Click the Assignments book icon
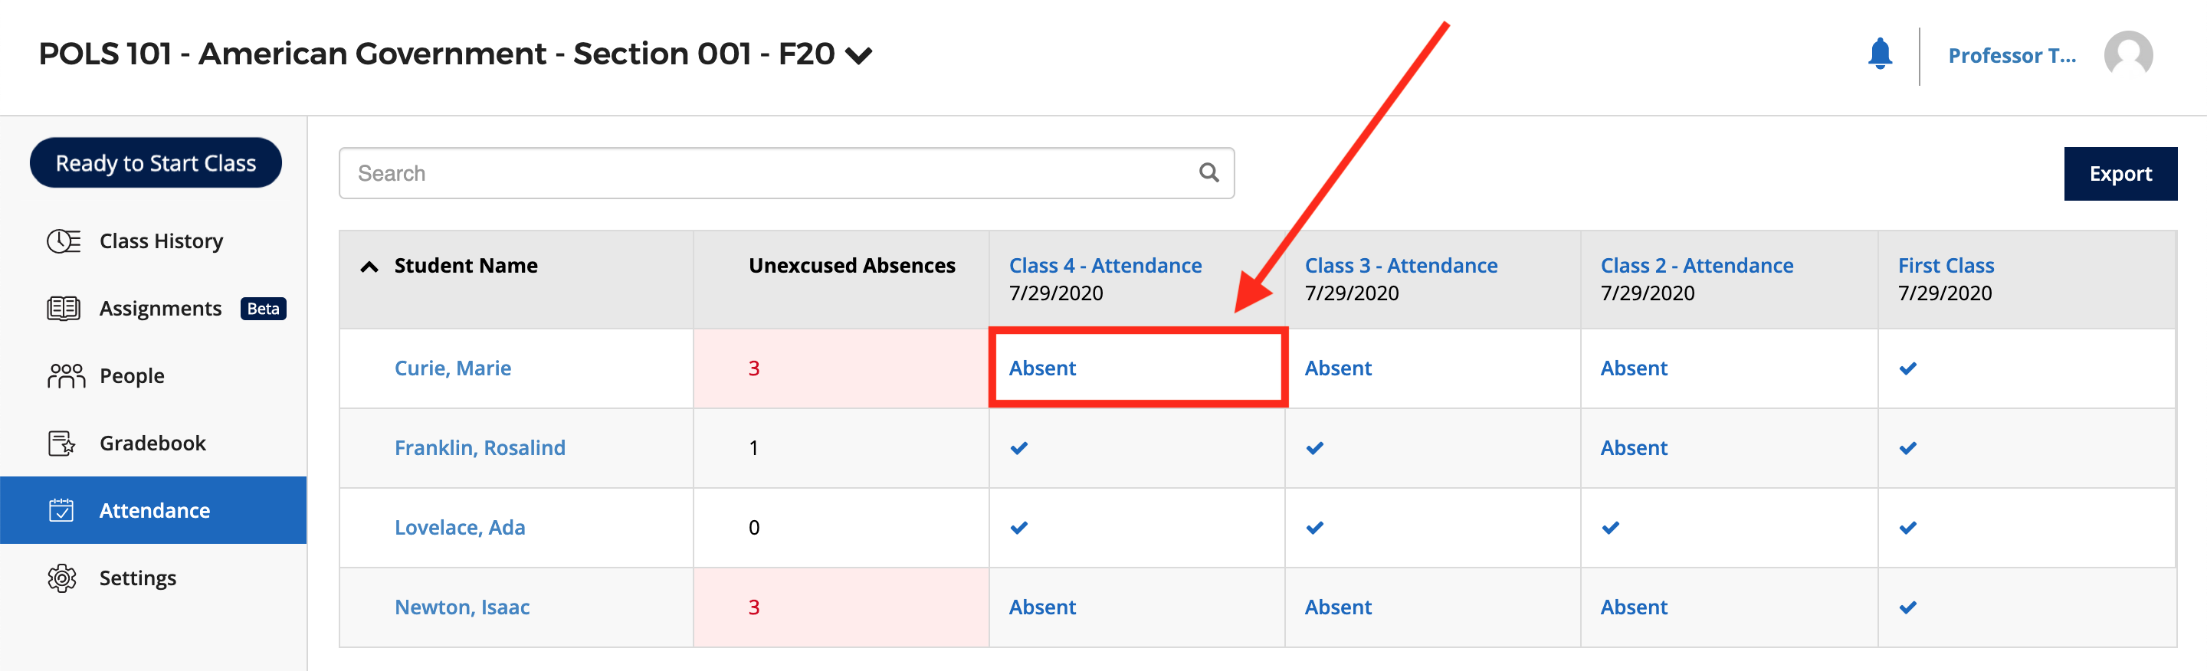 pyautogui.click(x=64, y=308)
